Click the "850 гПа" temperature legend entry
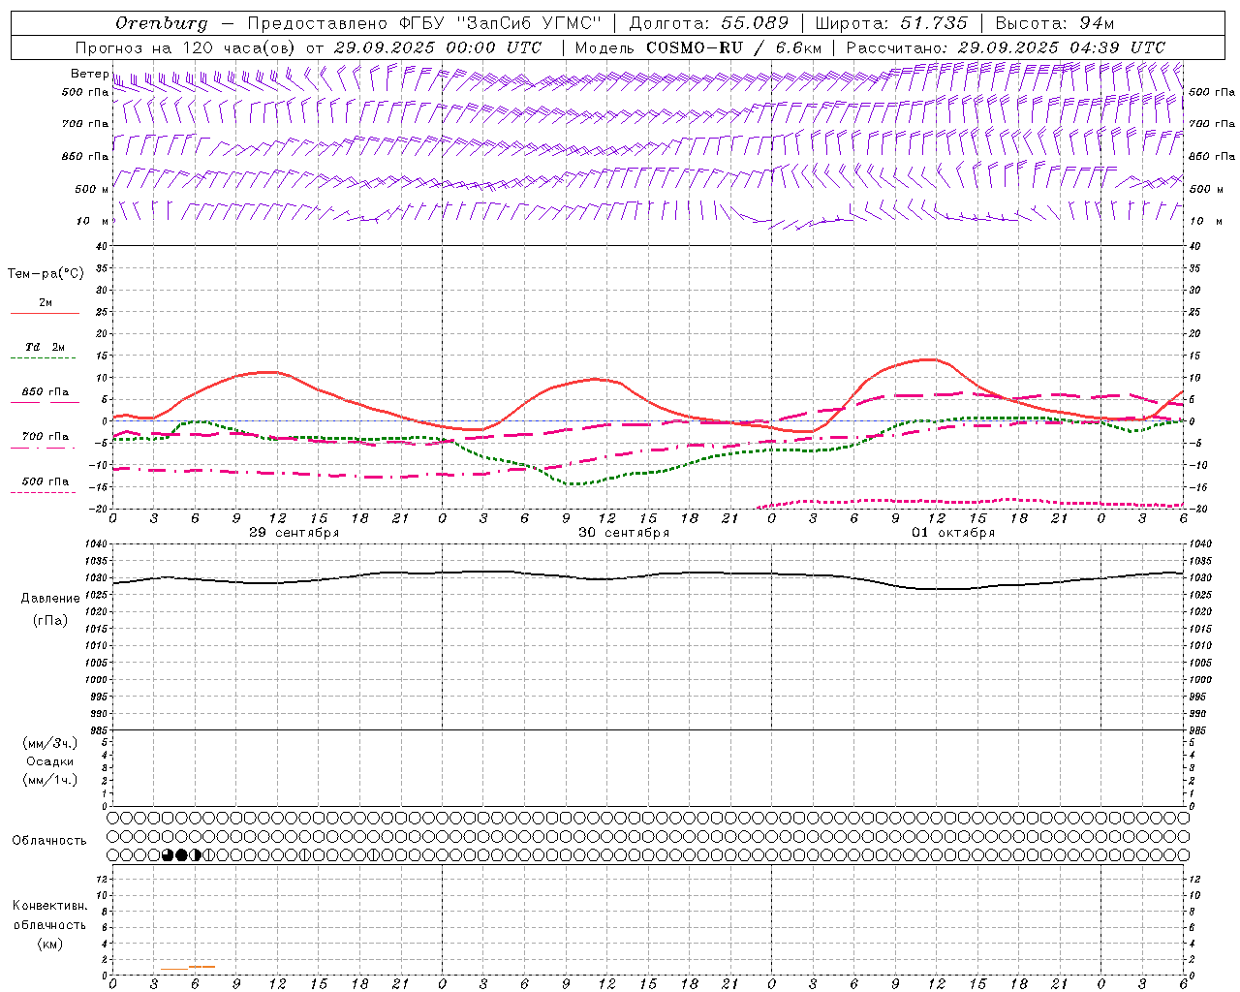Screen dimensions: 1240x992 point(46,392)
